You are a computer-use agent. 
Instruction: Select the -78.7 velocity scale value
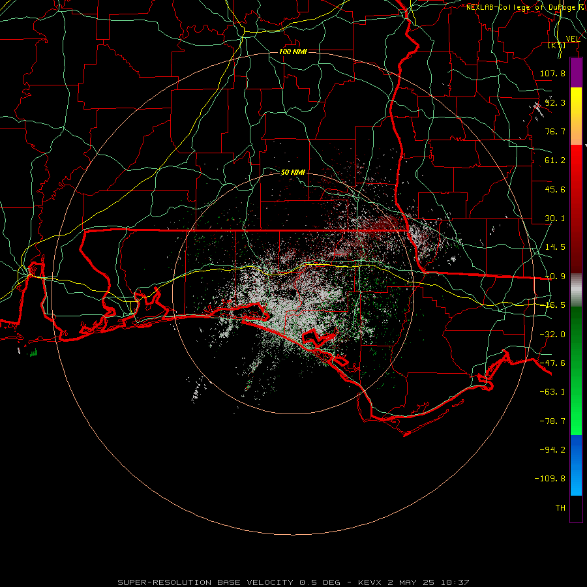(552, 421)
